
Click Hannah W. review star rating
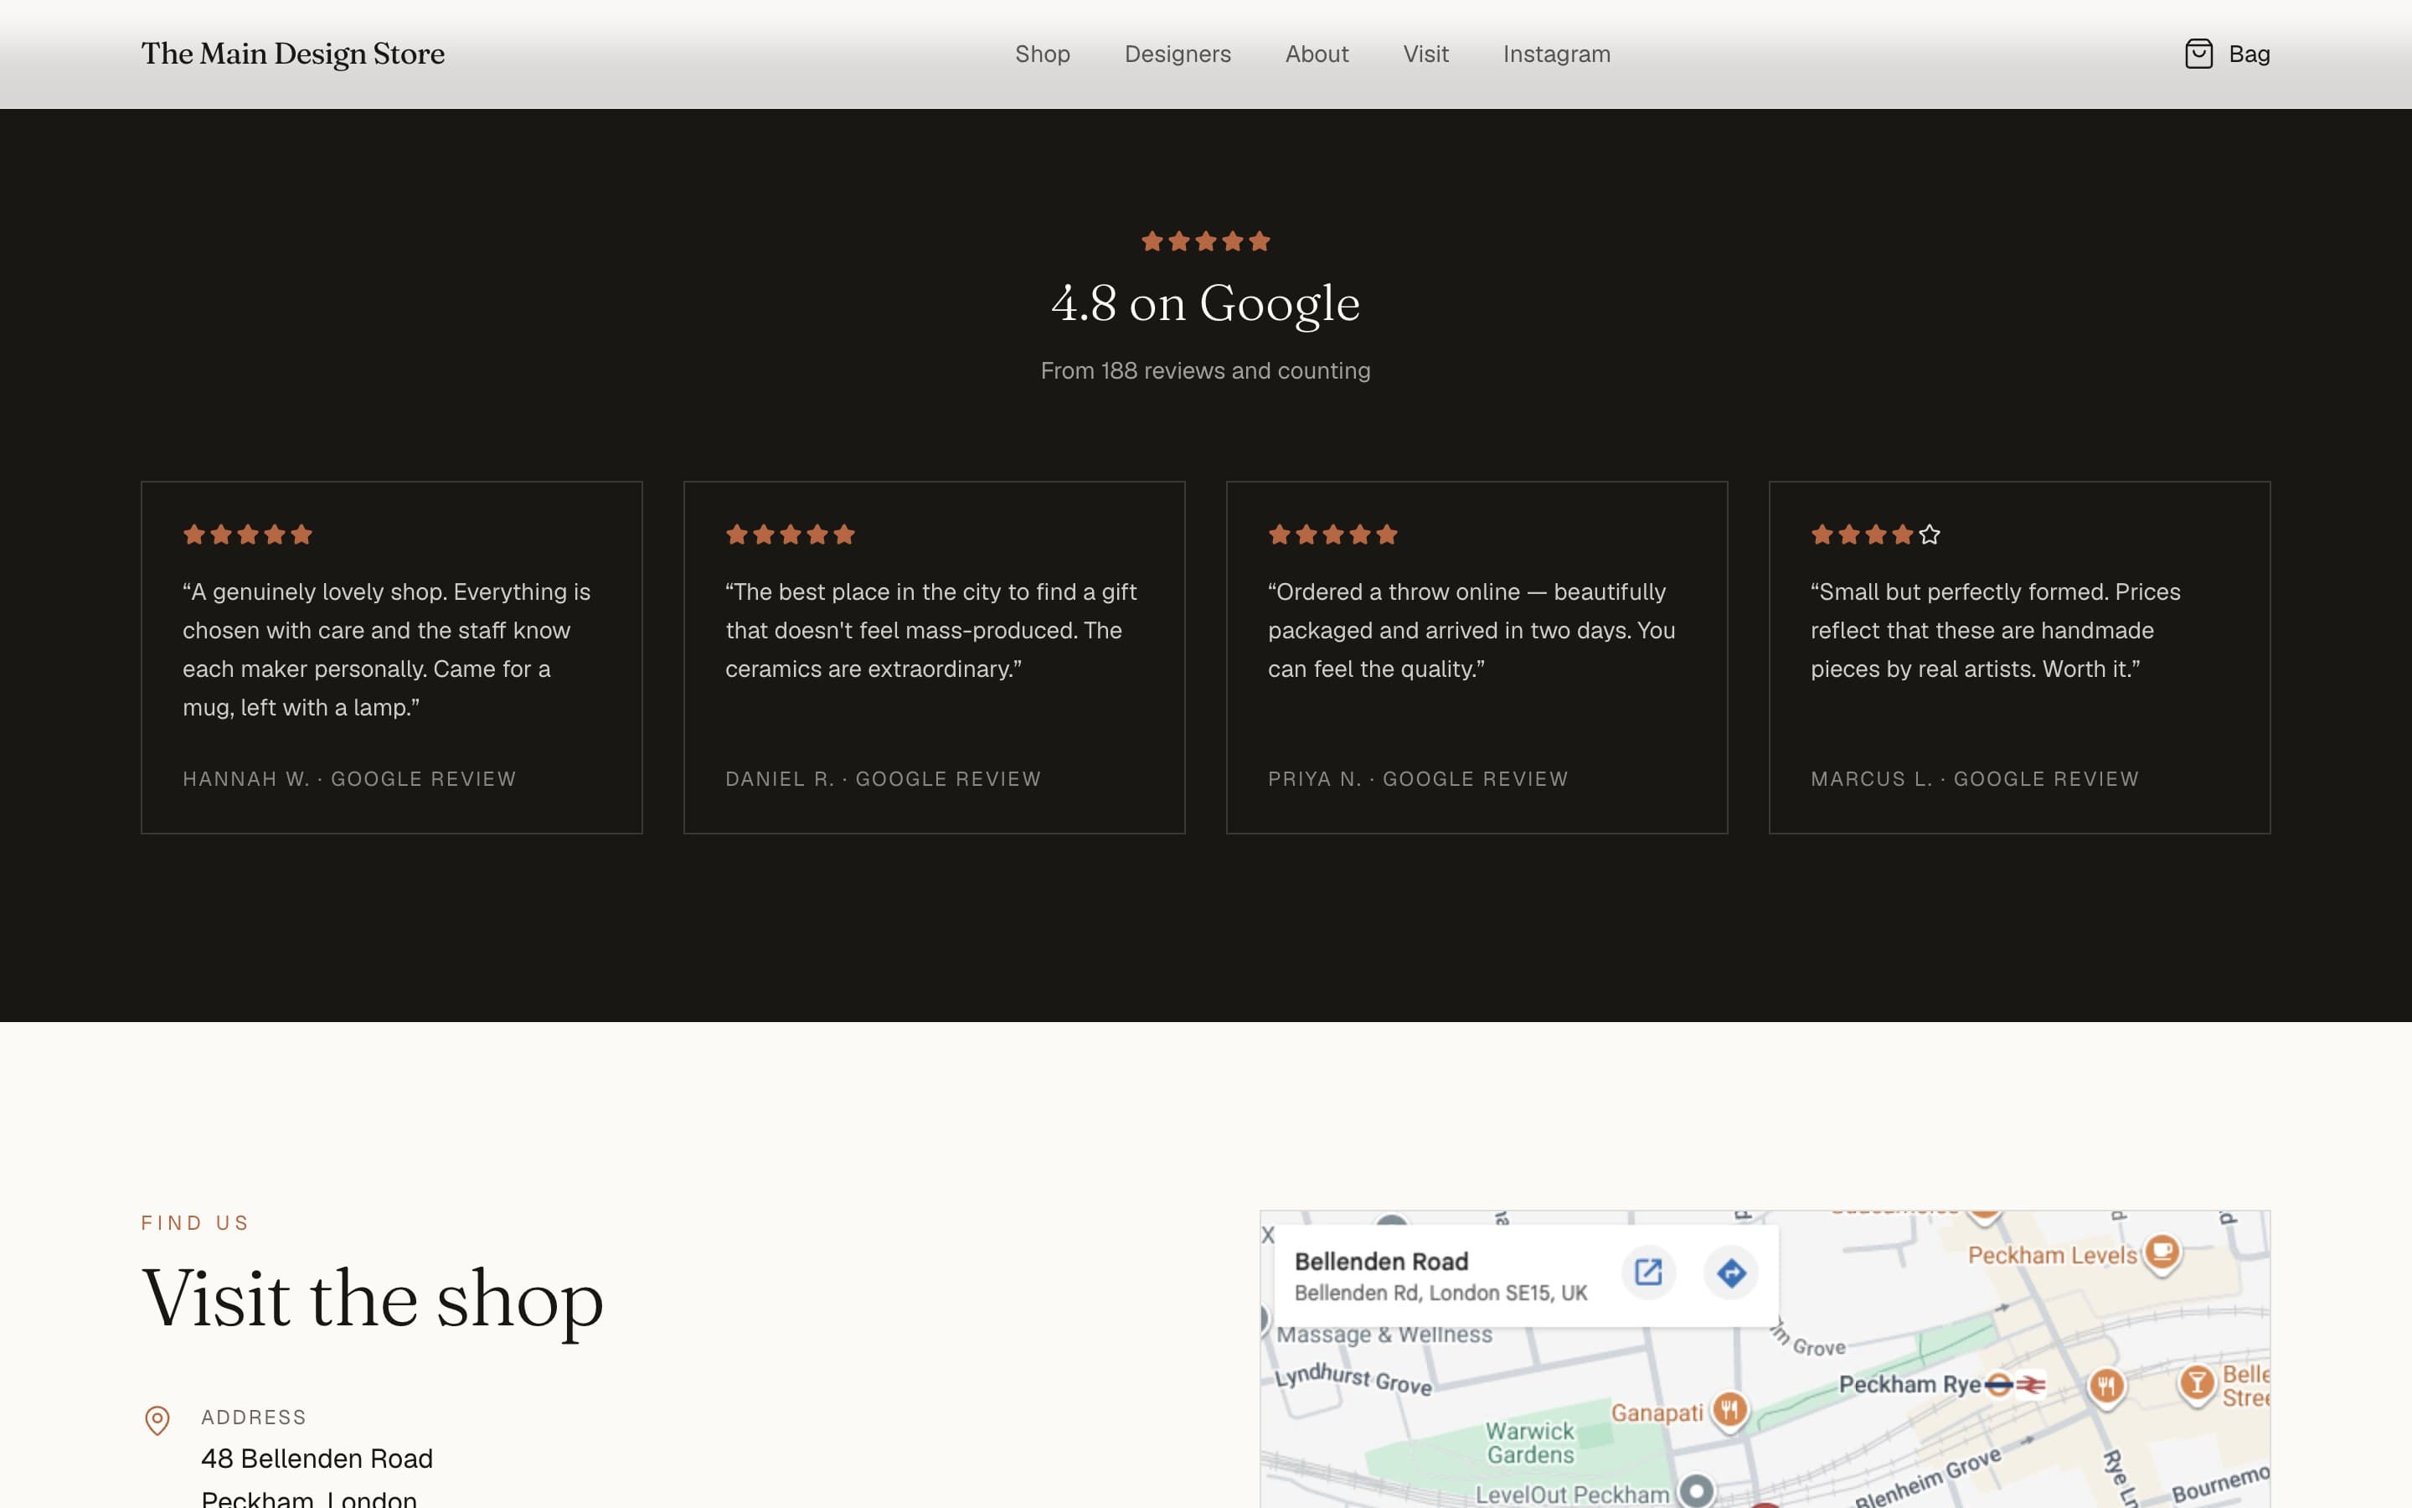(248, 535)
